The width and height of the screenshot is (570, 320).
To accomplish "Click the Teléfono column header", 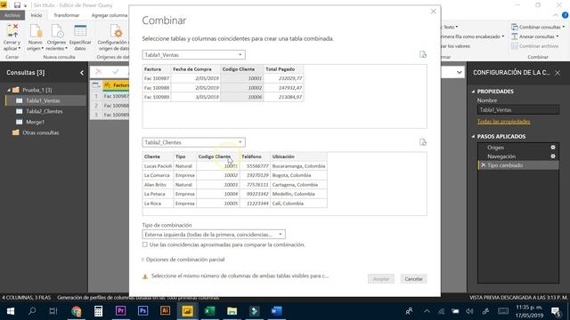I will pos(255,156).
